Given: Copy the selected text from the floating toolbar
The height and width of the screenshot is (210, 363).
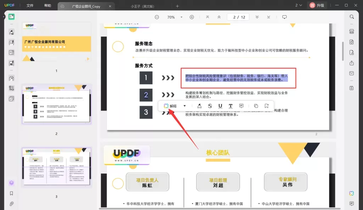Looking at the screenshot, I should tap(256, 106).
